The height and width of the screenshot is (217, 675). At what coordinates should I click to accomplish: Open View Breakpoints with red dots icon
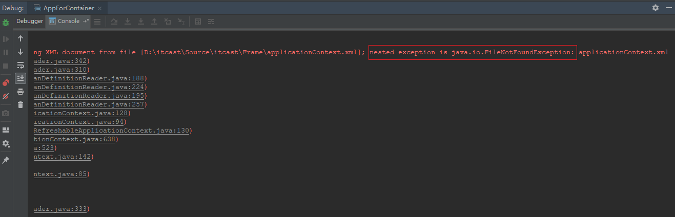coord(6,83)
